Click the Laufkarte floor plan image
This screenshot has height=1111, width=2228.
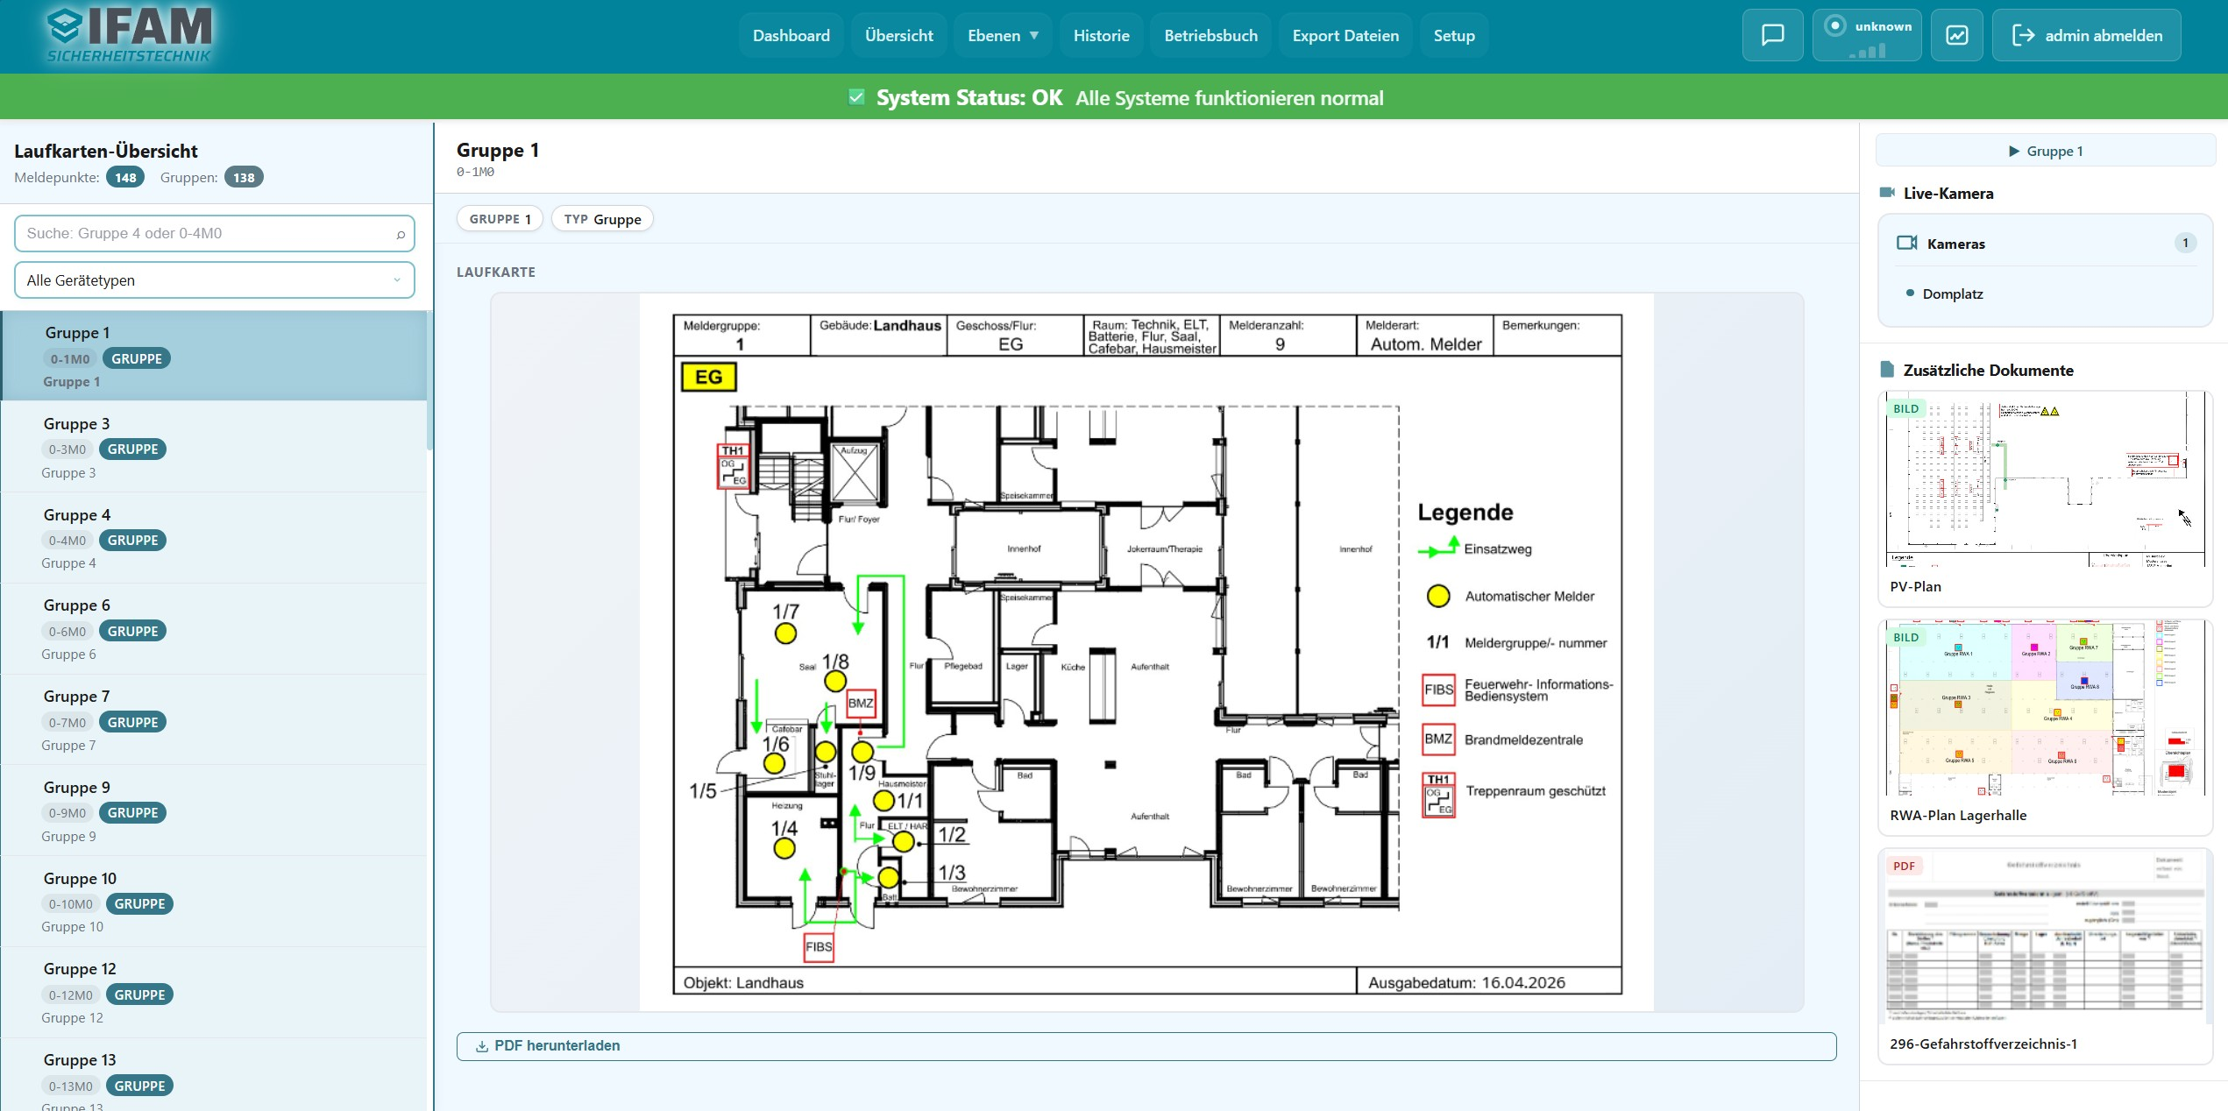(1146, 652)
